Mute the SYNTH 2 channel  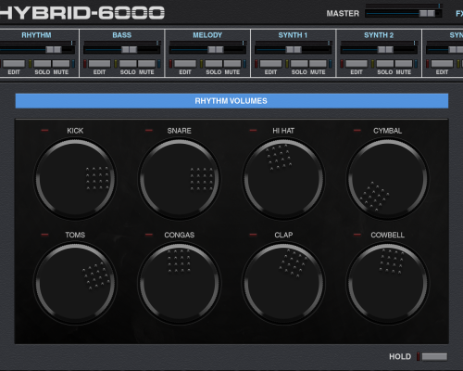click(404, 64)
